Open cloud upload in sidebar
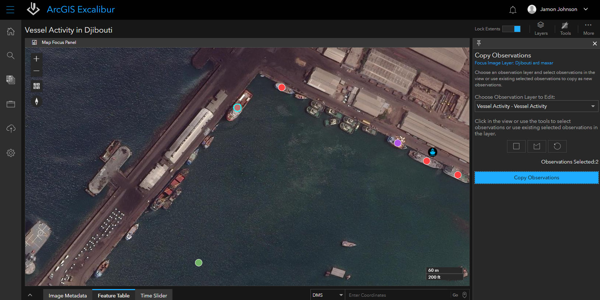The height and width of the screenshot is (300, 600). tap(11, 128)
